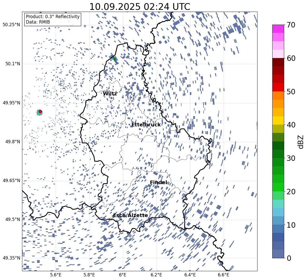Pick the bright green 20 dBZ swatch

(278, 187)
